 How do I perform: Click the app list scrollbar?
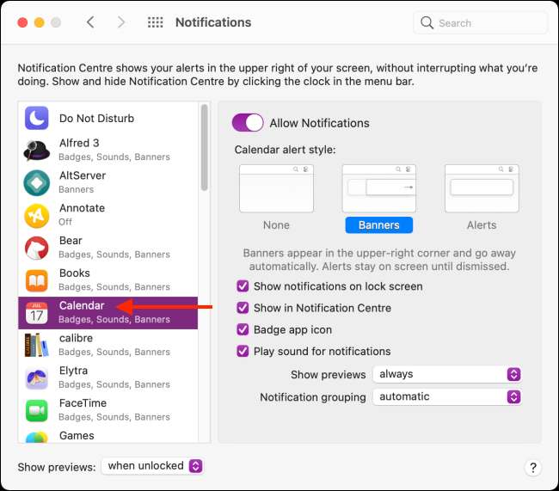click(205, 148)
